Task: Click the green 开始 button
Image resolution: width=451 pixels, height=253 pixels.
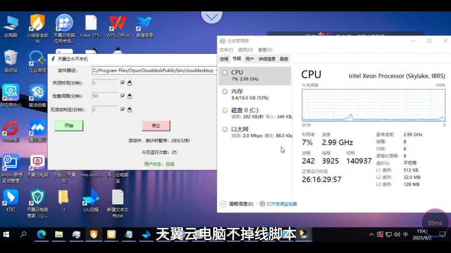Action: coord(69,126)
